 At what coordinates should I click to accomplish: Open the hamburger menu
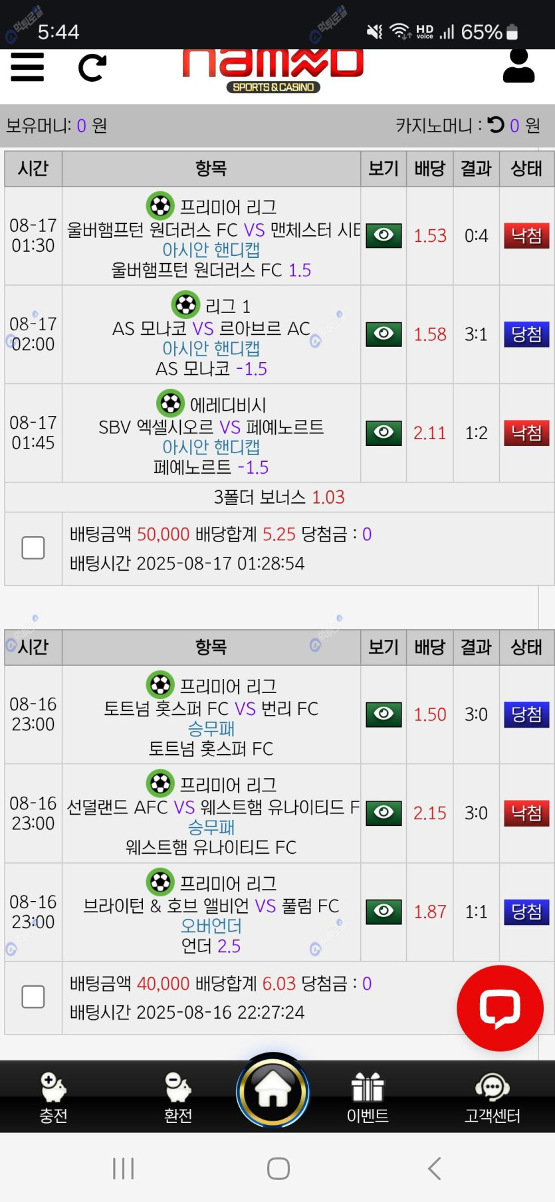(27, 67)
